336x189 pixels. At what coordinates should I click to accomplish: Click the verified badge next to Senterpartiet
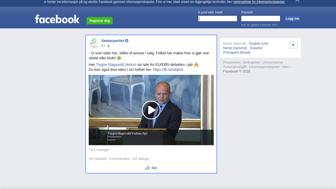(127, 41)
